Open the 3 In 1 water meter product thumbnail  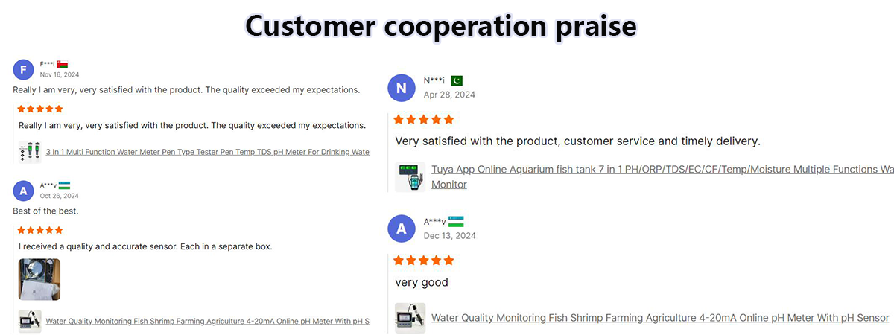point(30,152)
